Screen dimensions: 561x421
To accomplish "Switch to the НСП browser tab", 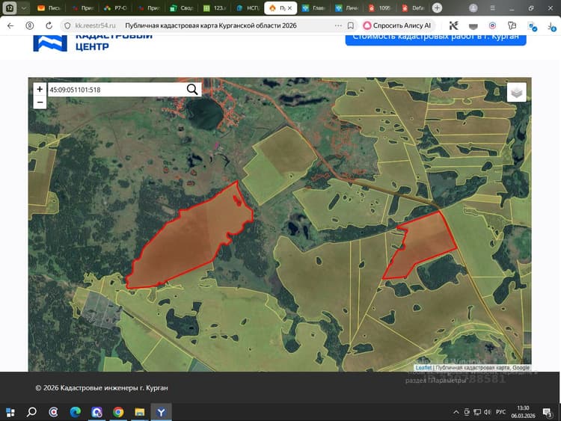I will click(248, 8).
